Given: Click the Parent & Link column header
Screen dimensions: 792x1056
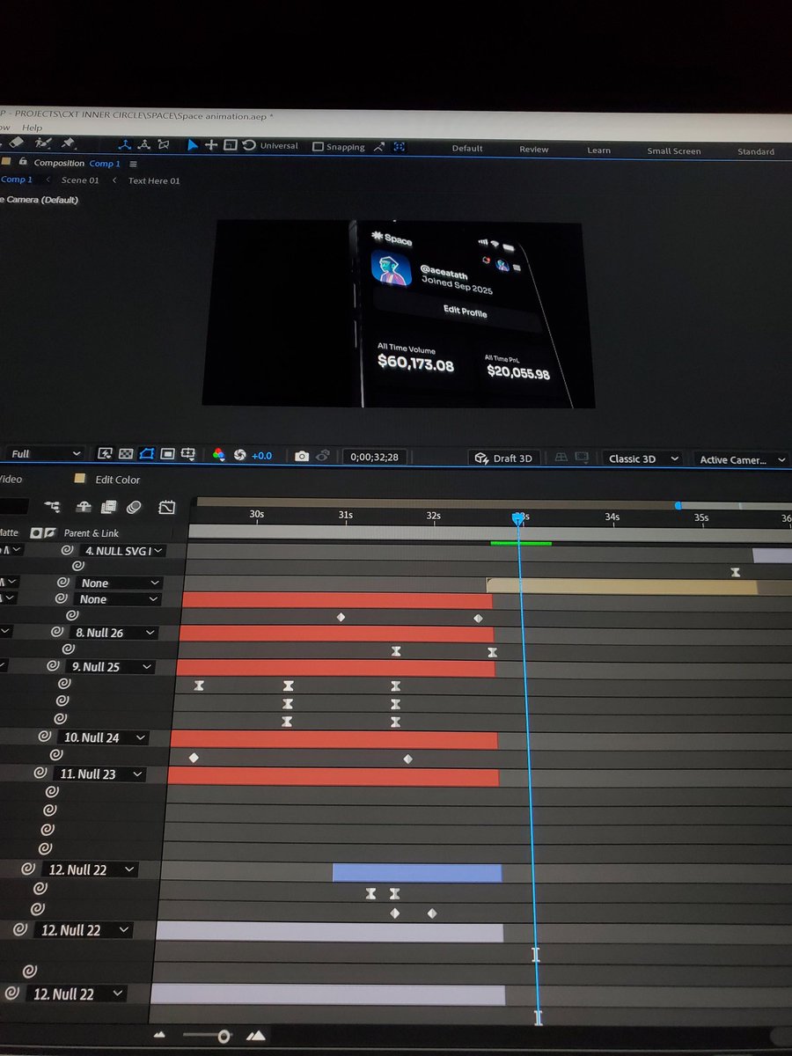Looking at the screenshot, I should point(92,532).
